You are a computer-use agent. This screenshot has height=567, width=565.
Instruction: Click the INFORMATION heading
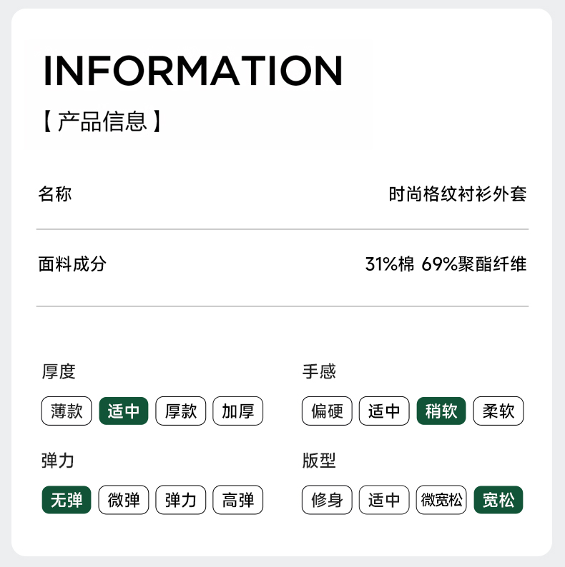[193, 70]
